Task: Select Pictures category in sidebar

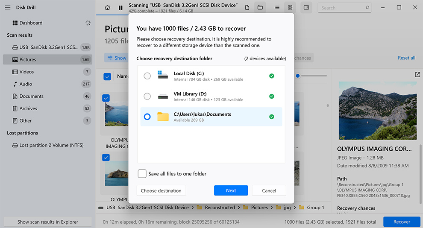Action: [47, 59]
